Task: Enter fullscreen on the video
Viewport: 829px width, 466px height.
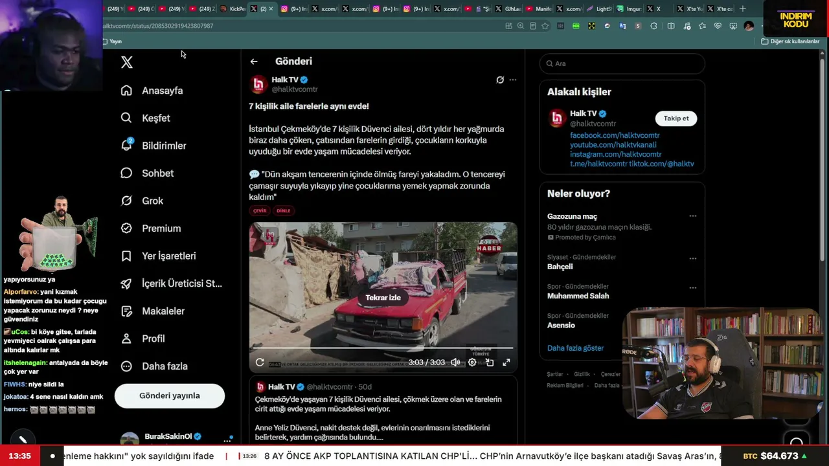Action: 506,362
